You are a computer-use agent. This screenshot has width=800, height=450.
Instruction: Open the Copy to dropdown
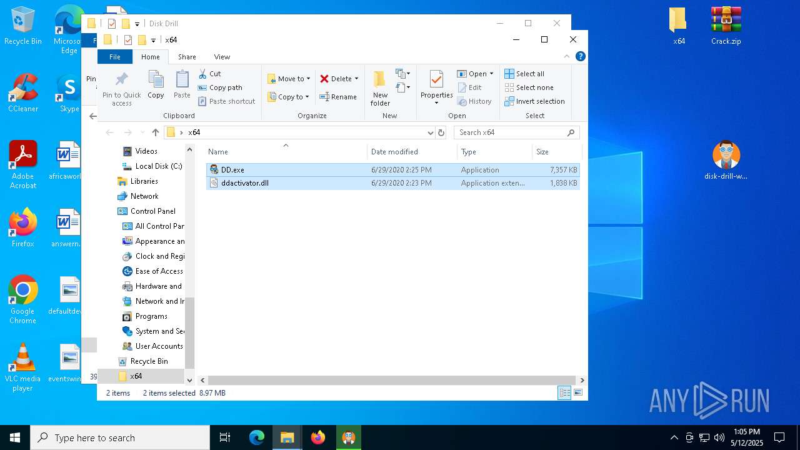tap(289, 97)
